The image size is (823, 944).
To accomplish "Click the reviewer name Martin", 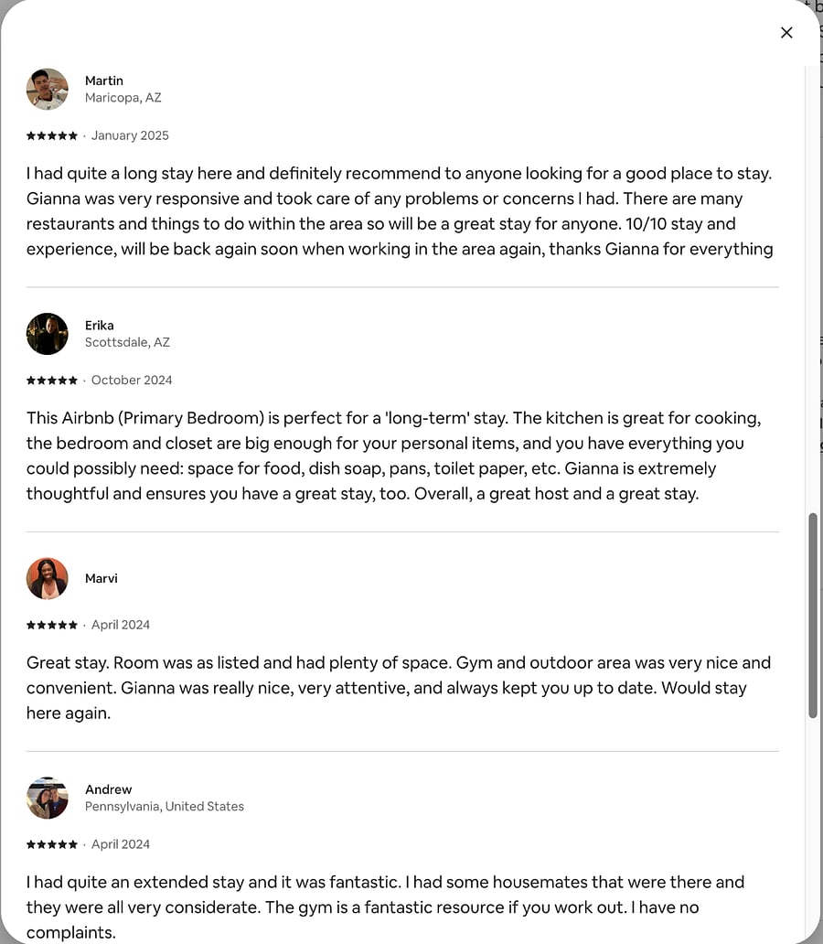I will coord(103,80).
